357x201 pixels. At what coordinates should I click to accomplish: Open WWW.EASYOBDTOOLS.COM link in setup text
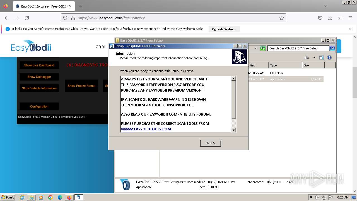[x=146, y=129]
